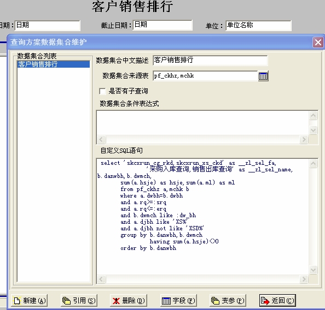The width and height of the screenshot is (325, 310).
Task: Click the 删除(D) button
Action: [129, 301]
